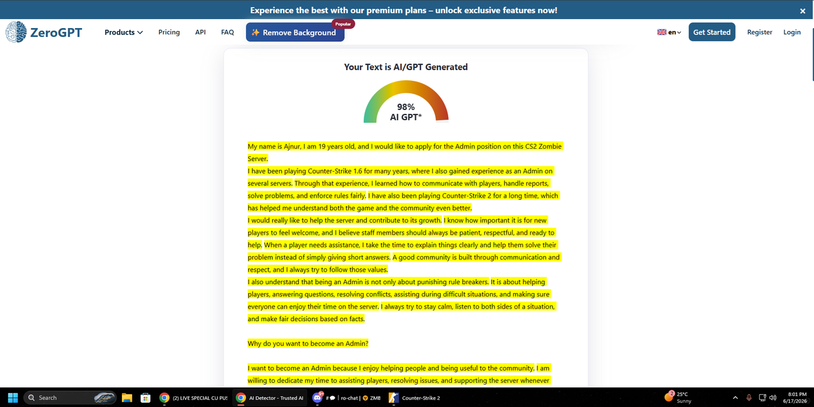Open the network tray icon
Screen dimensions: 814x407
pos(762,397)
